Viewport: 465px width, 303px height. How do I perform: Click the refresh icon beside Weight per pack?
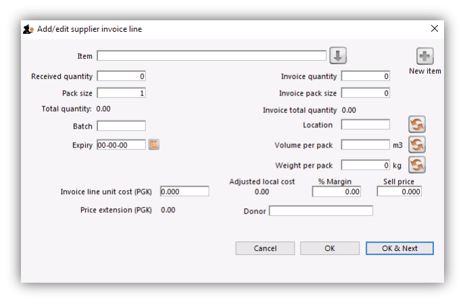417,165
